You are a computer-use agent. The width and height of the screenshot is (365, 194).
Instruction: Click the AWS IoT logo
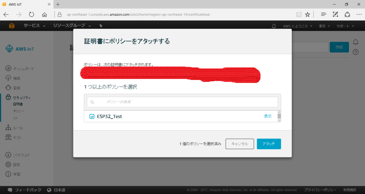pyautogui.click(x=20, y=49)
